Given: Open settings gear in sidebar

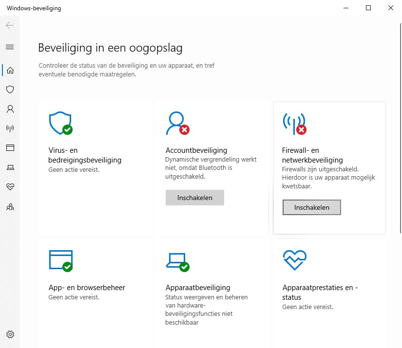Looking at the screenshot, I should tap(10, 334).
